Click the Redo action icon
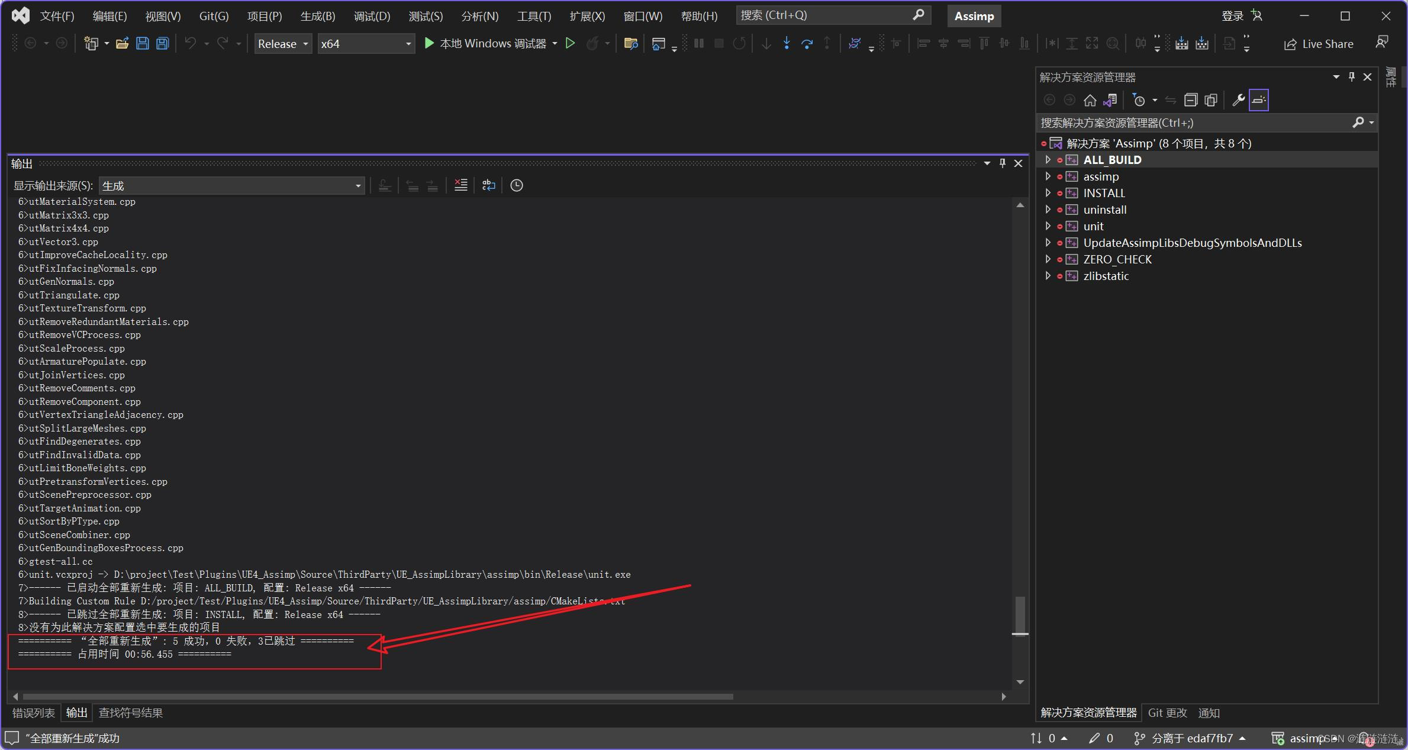The width and height of the screenshot is (1408, 750). coord(223,44)
